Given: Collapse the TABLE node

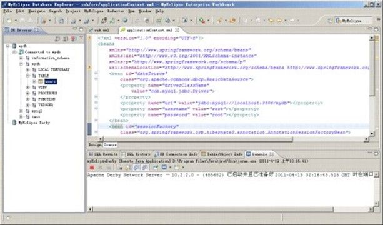Looking at the screenshot, I should (27, 76).
